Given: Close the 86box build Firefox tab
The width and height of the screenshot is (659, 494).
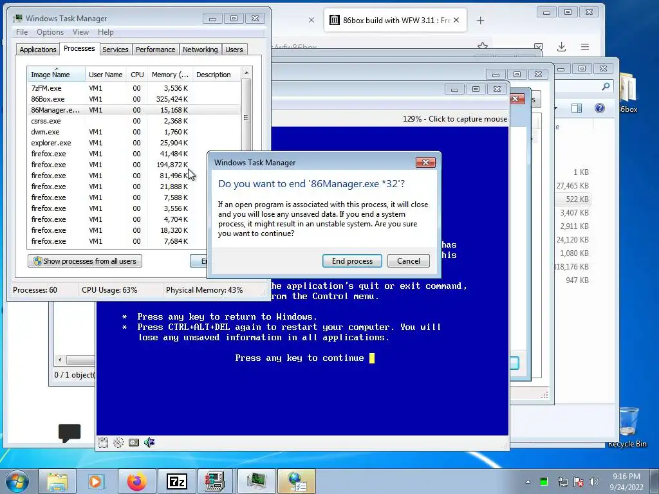Looking at the screenshot, I should coord(456,20).
